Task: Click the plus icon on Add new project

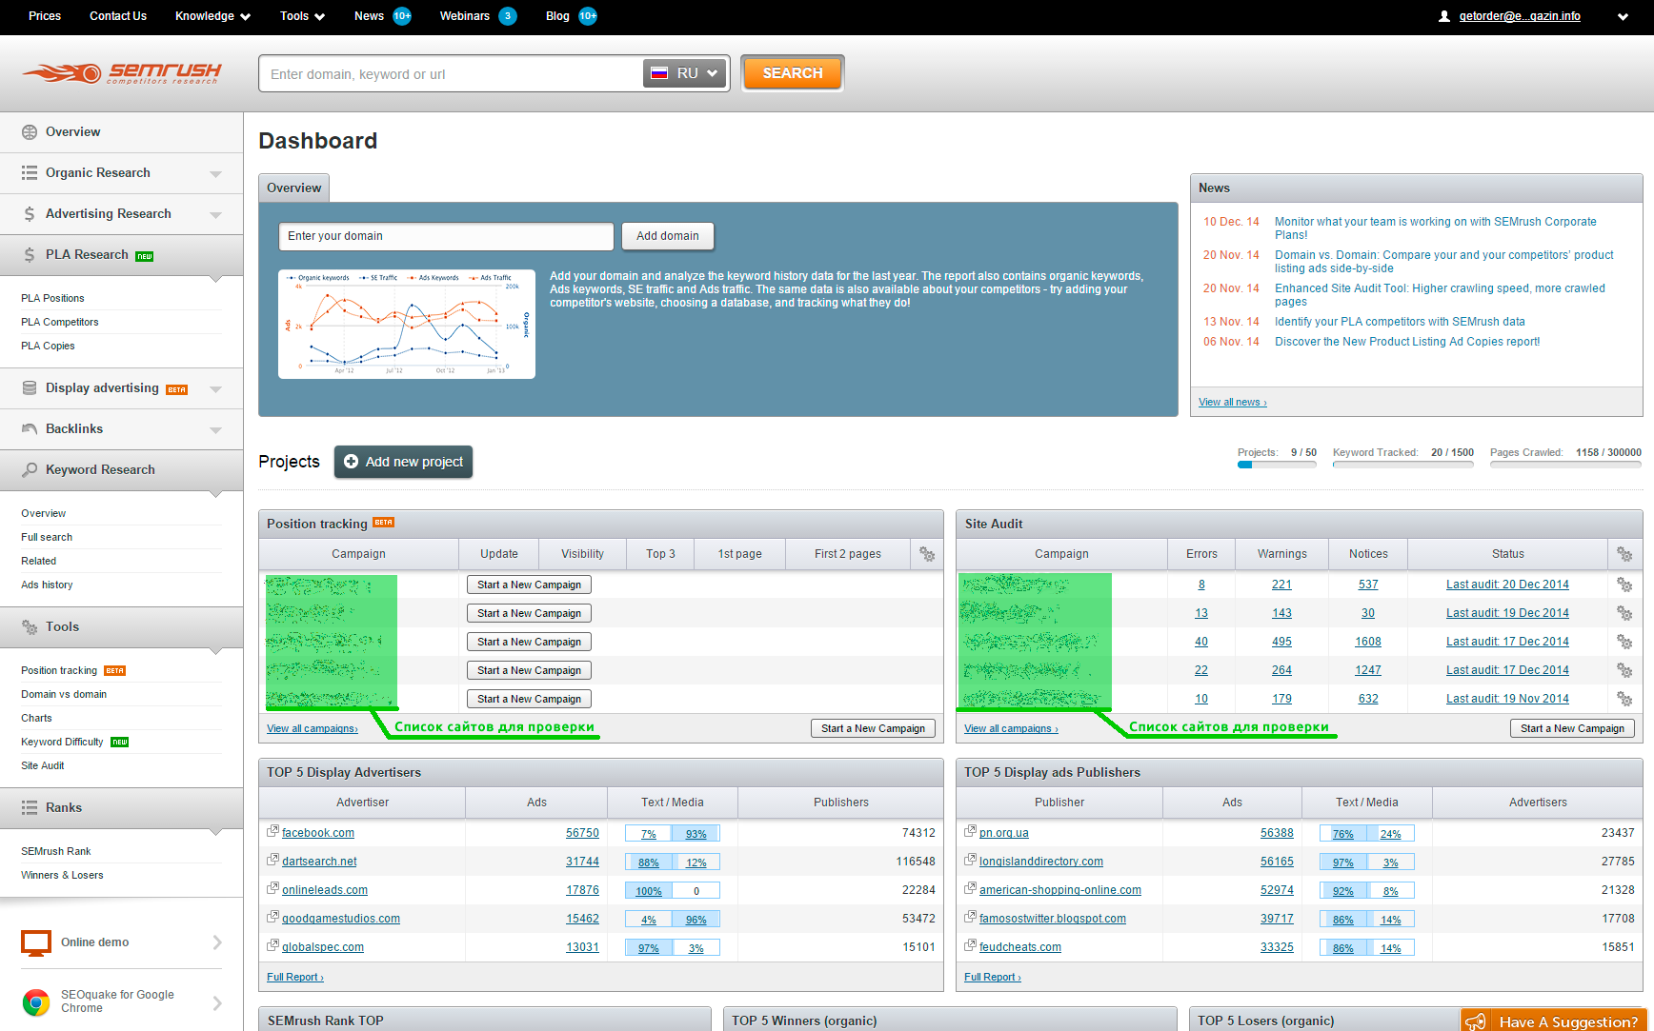Action: point(351,462)
